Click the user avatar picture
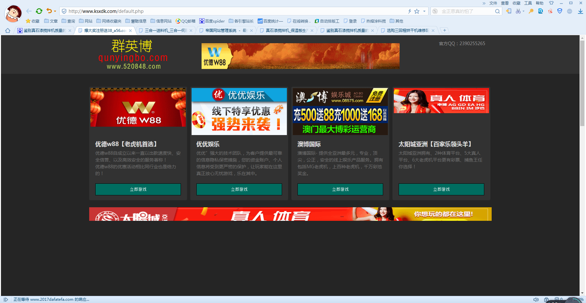Viewport: 586px width, 303px height. click(13, 14)
